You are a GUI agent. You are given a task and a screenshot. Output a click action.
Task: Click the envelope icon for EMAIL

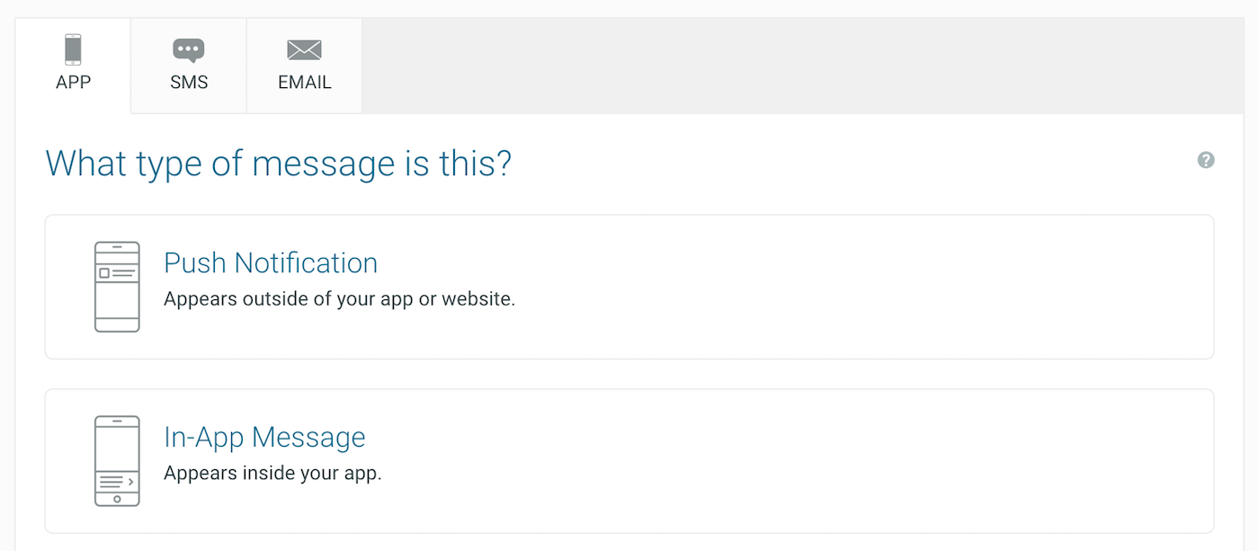[x=304, y=50]
